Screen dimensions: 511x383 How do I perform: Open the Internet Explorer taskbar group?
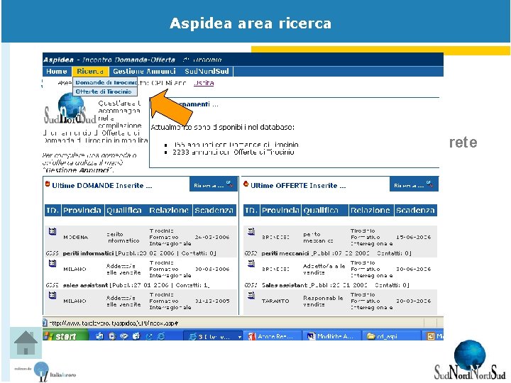(214, 336)
